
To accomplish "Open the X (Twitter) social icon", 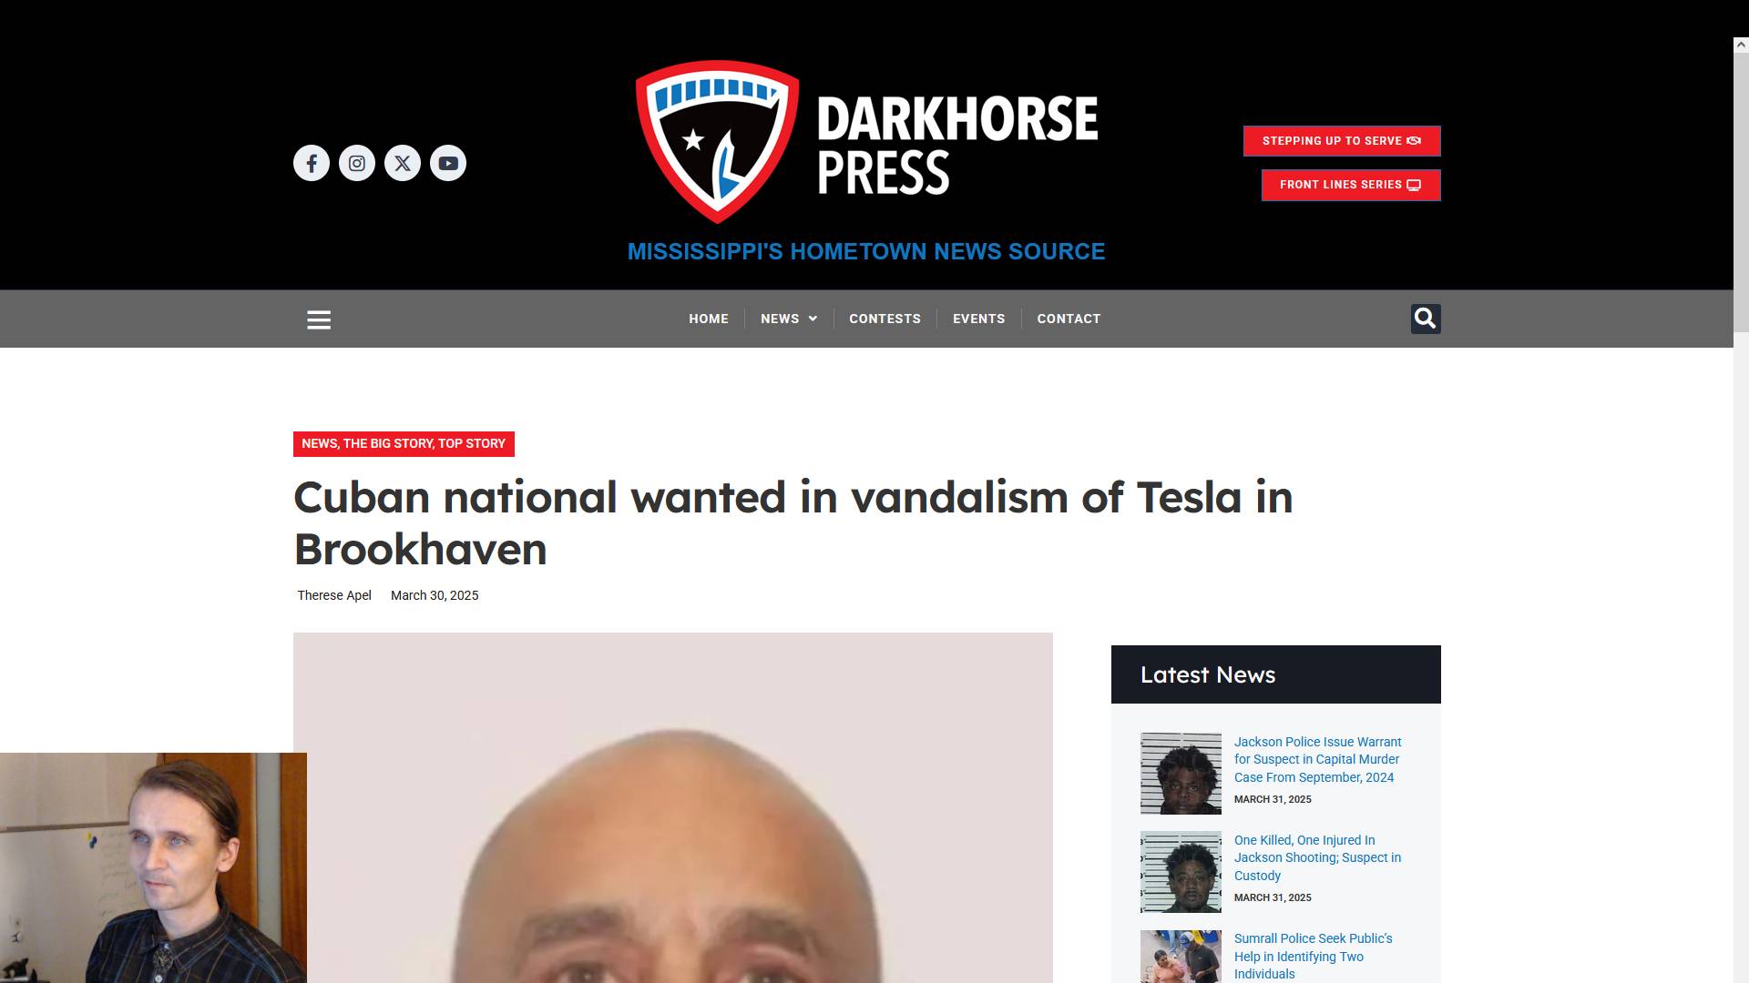I will pyautogui.click(x=403, y=163).
